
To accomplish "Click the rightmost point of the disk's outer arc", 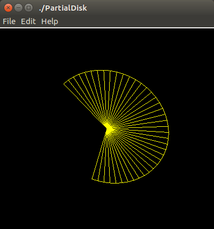I will (x=169, y=132).
